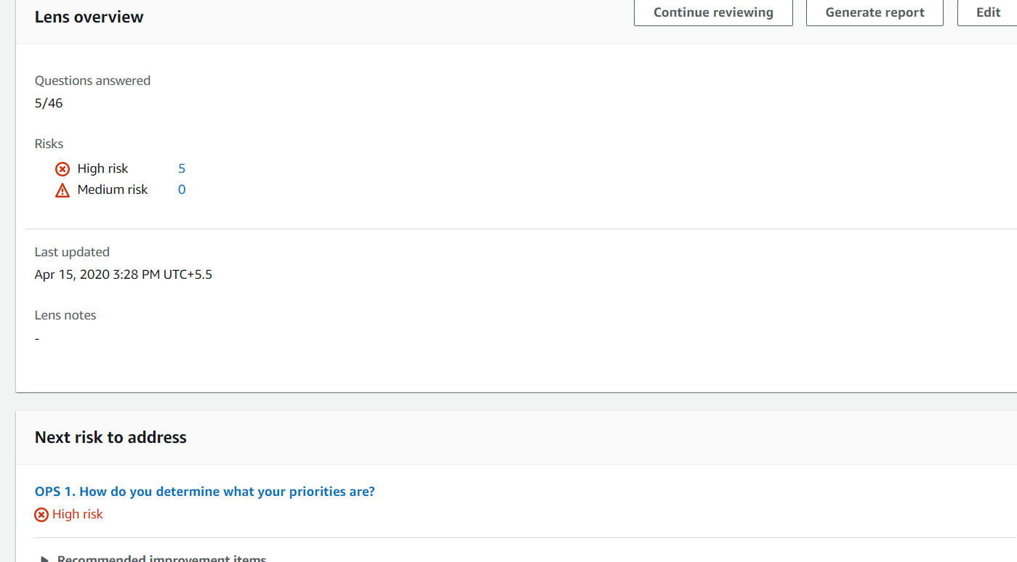This screenshot has width=1017, height=562.
Task: Click the Medium risk warning triangle icon
Action: pos(63,190)
